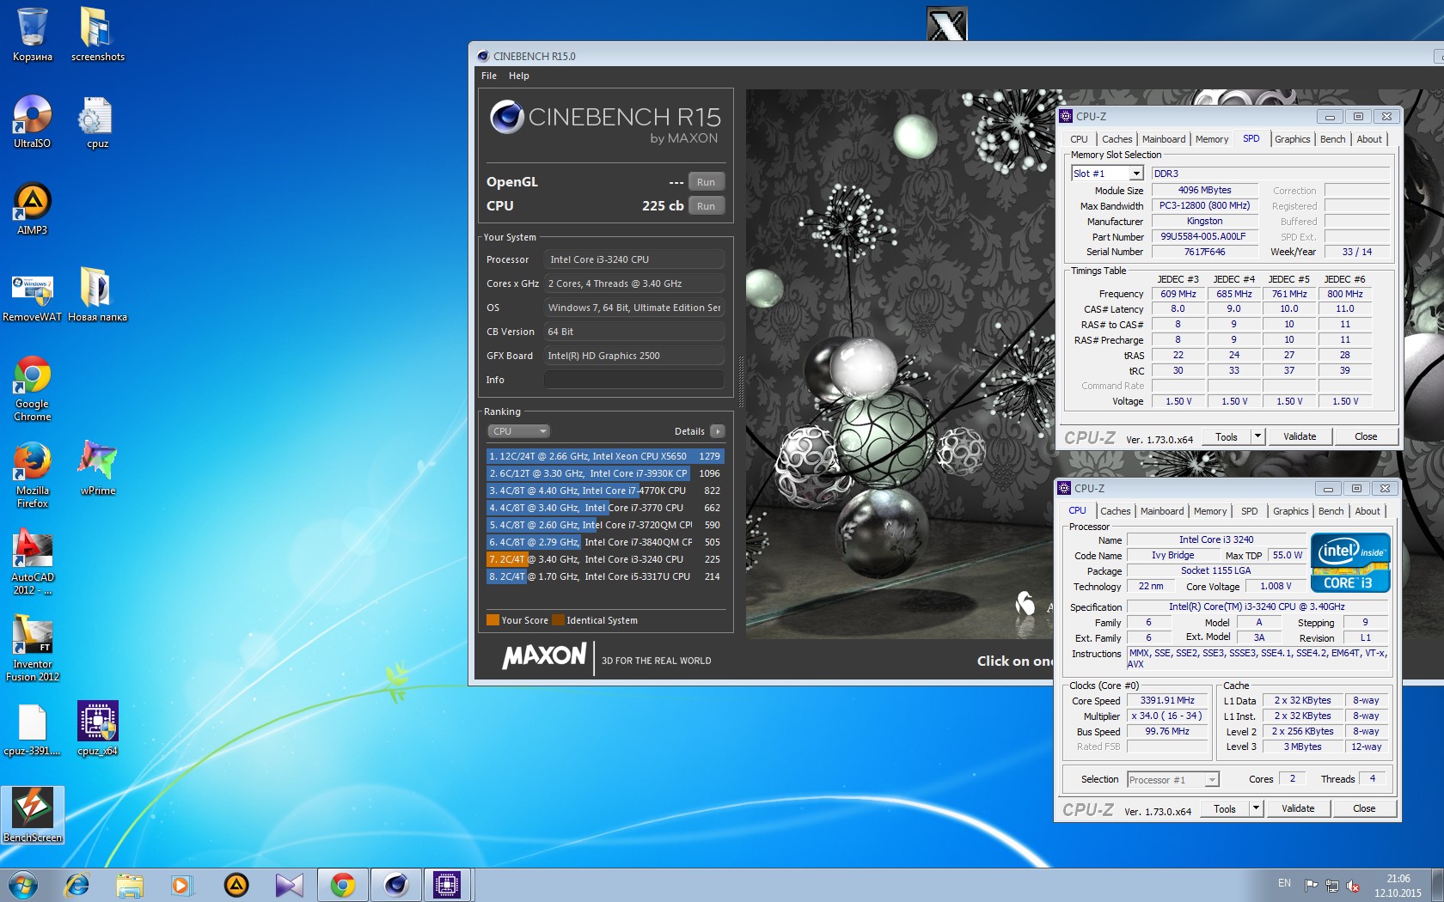
Task: Click the Intel Core i3 logo badge
Action: 1349,564
